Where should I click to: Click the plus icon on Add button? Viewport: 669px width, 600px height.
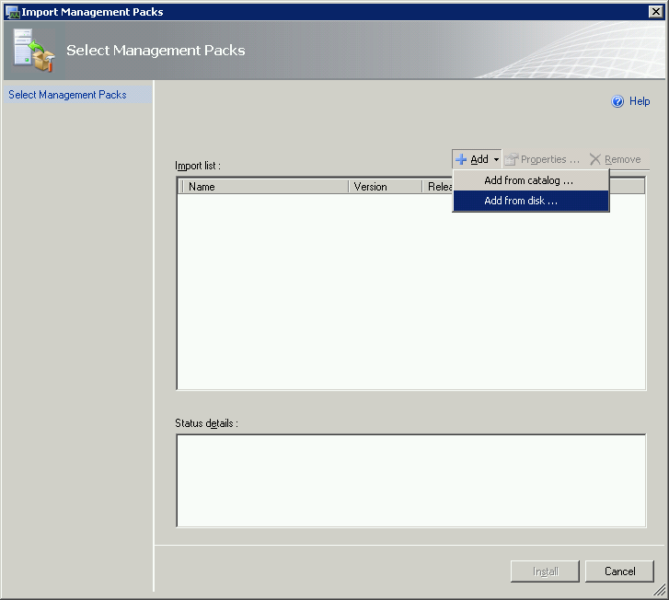(x=461, y=159)
